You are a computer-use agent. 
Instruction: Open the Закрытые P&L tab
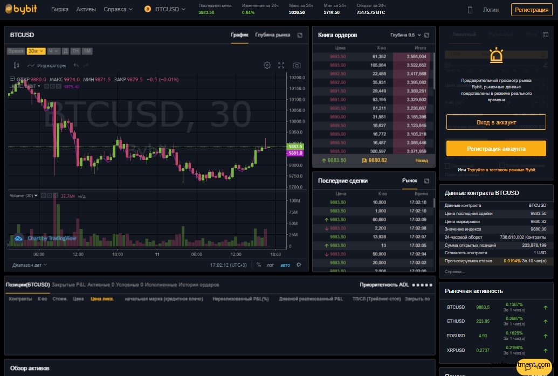point(68,284)
